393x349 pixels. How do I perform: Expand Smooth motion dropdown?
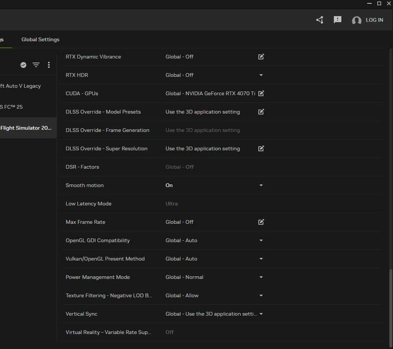[261, 185]
